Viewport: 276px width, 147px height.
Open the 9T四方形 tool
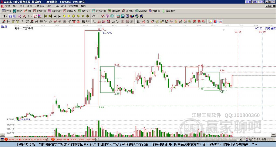pyautogui.click(x=99, y=11)
